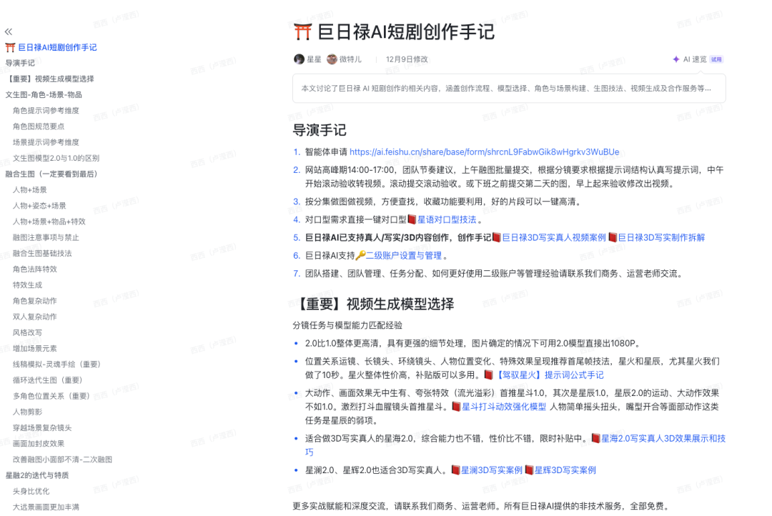Open the 星海2.0写实真人3D效果展示和技巧 link

tap(663, 439)
